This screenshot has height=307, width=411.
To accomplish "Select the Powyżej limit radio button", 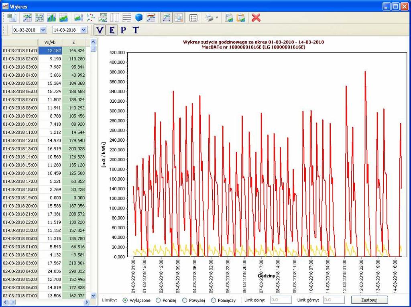I will 185,300.
